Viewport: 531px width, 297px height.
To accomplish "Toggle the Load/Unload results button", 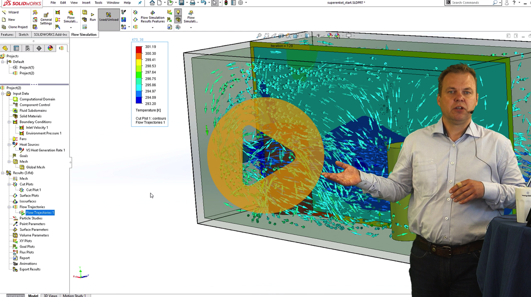I will point(109,17).
